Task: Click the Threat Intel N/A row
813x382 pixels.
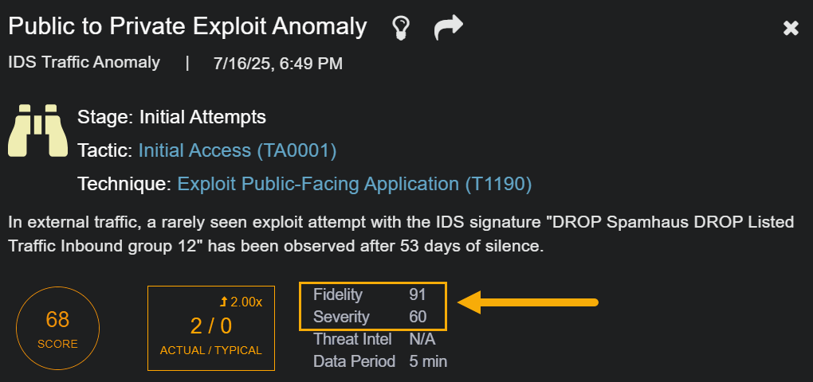Action: 374,339
